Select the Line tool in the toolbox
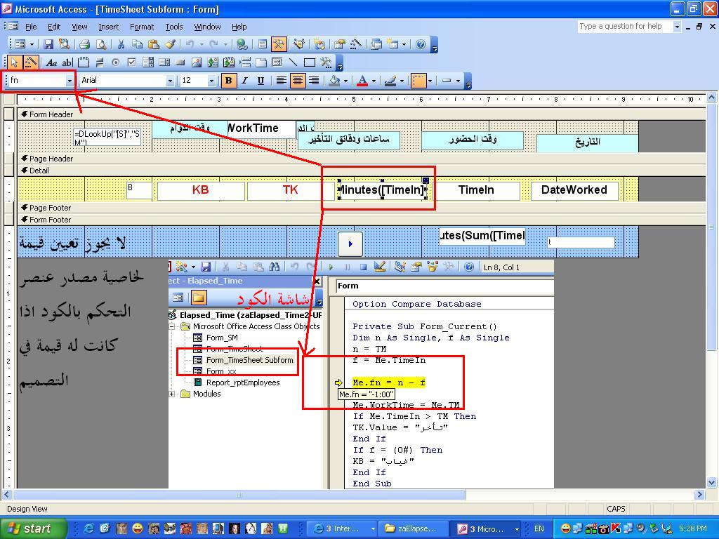 tap(293, 62)
